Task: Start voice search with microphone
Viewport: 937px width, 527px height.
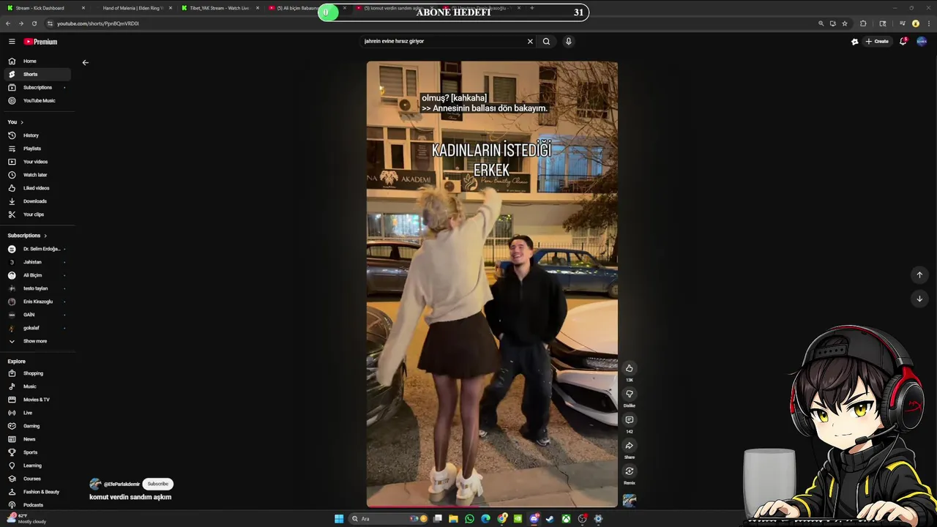Action: [x=568, y=41]
